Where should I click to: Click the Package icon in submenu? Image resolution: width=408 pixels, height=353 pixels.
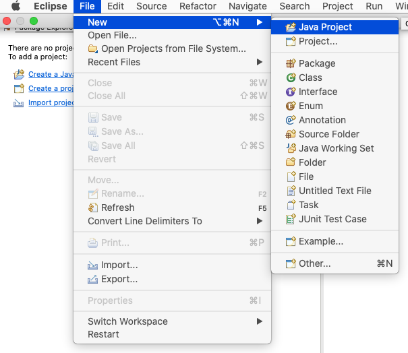[291, 63]
